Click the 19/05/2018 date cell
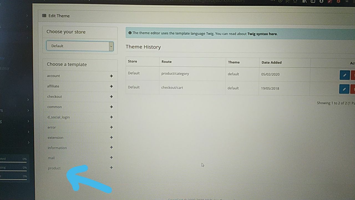The image size is (355, 200). [x=285, y=88]
